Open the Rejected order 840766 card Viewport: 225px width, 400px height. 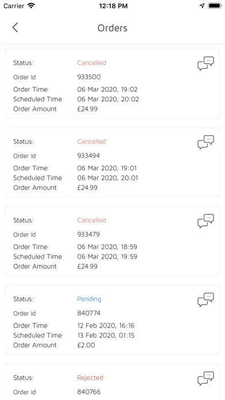tap(113, 382)
